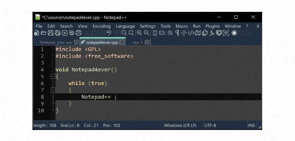
Task: Click the Stop recording macro icon
Action: pos(241,33)
